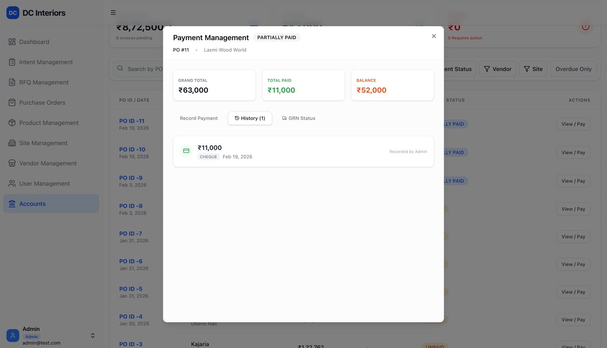This screenshot has width=607, height=348.
Task: Click View / Pay for PO ID -8
Action: [573, 209]
